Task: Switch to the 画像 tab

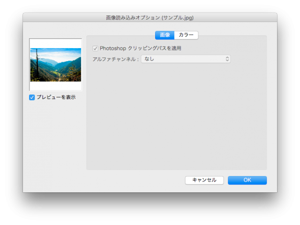Action: pyautogui.click(x=165, y=35)
